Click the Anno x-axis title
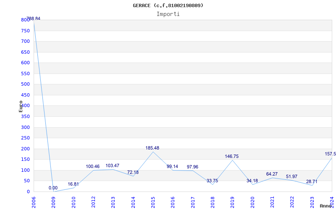Screen dimensions: 336x210 pos(326,206)
